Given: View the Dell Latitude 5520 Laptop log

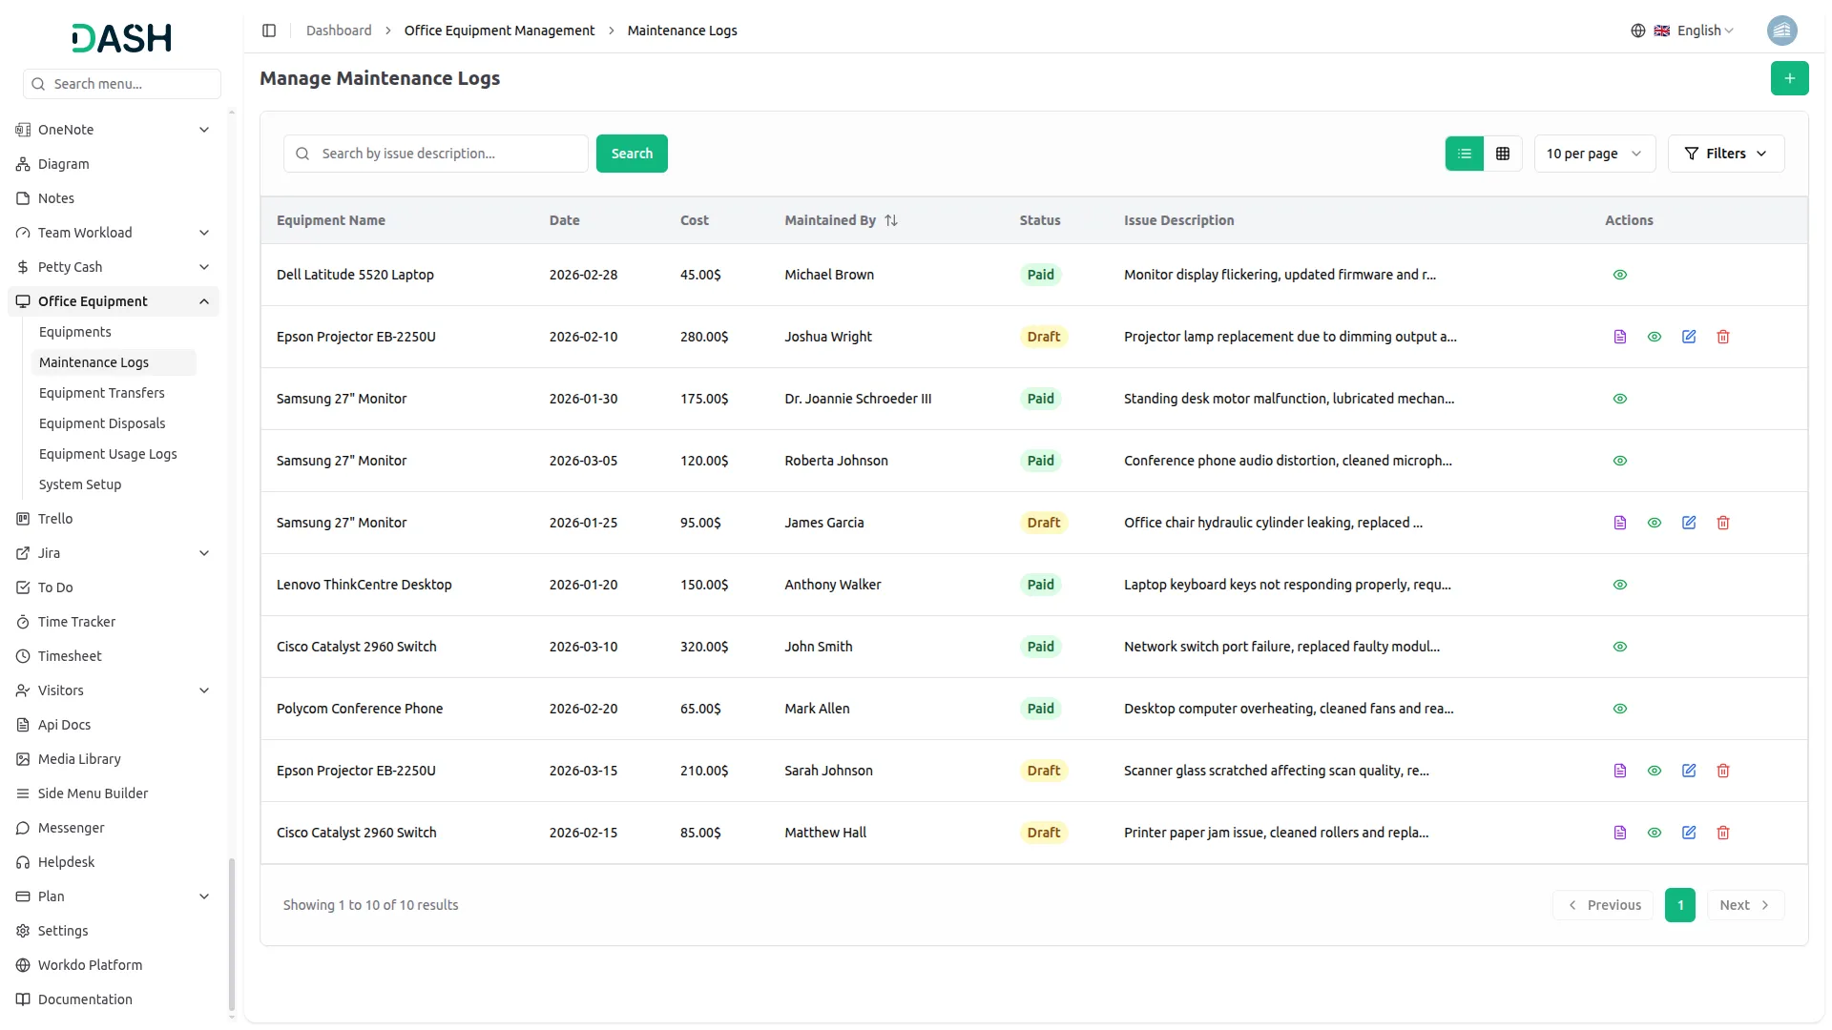Looking at the screenshot, I should click(1619, 275).
